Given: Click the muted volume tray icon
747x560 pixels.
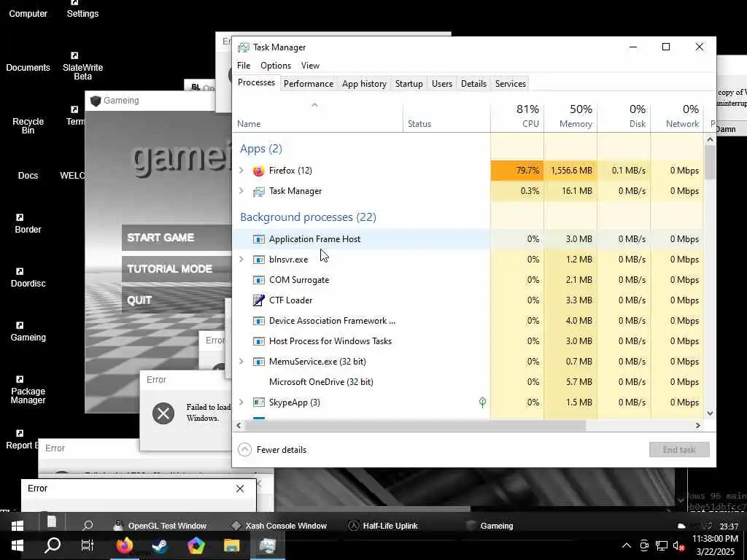Looking at the screenshot, I should pos(679,545).
